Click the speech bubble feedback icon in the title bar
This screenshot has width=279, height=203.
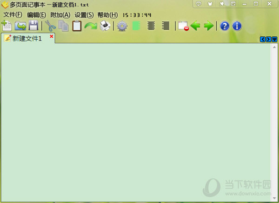click(199, 4)
